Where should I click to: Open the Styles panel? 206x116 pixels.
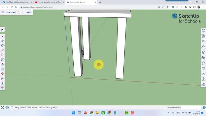[203, 58]
